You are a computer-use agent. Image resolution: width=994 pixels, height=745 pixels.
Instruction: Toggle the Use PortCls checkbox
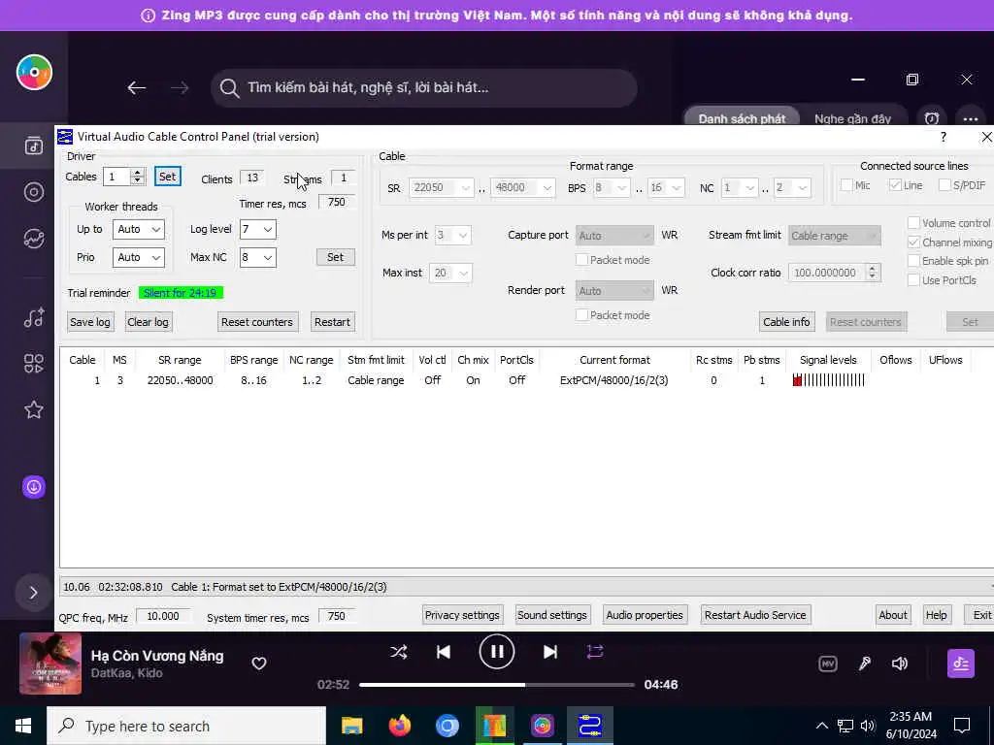(913, 280)
